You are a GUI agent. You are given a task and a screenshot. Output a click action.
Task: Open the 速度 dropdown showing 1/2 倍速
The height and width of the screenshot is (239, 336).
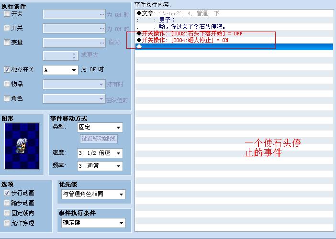(x=100, y=153)
